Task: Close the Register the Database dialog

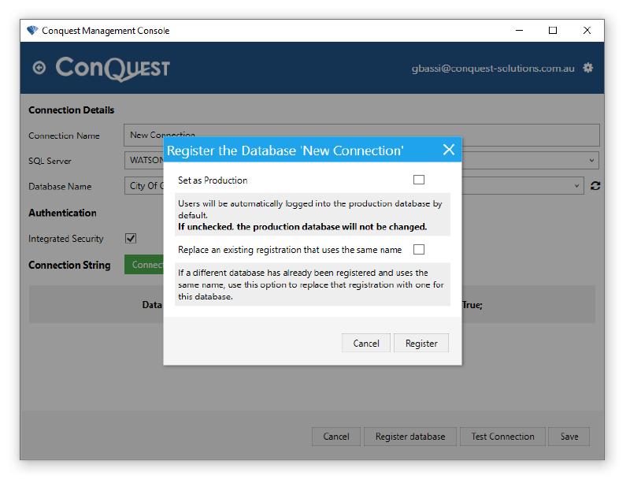Action: coord(449,150)
